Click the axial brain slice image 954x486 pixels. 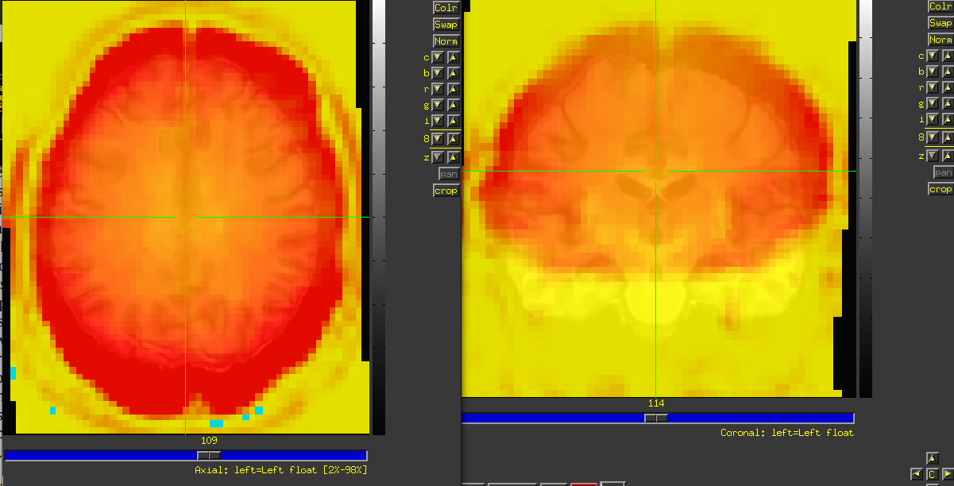point(186,217)
